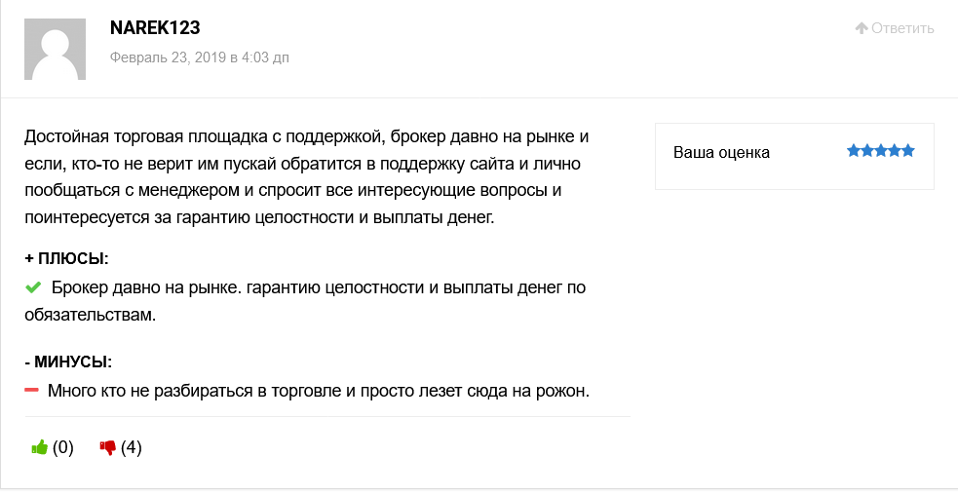Click the second blue rating star
This screenshot has width=958, height=495.
coord(867,150)
